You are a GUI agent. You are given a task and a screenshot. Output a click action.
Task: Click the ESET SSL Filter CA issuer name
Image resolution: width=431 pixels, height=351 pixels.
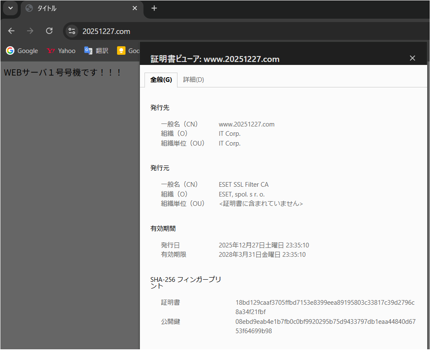tap(243, 185)
